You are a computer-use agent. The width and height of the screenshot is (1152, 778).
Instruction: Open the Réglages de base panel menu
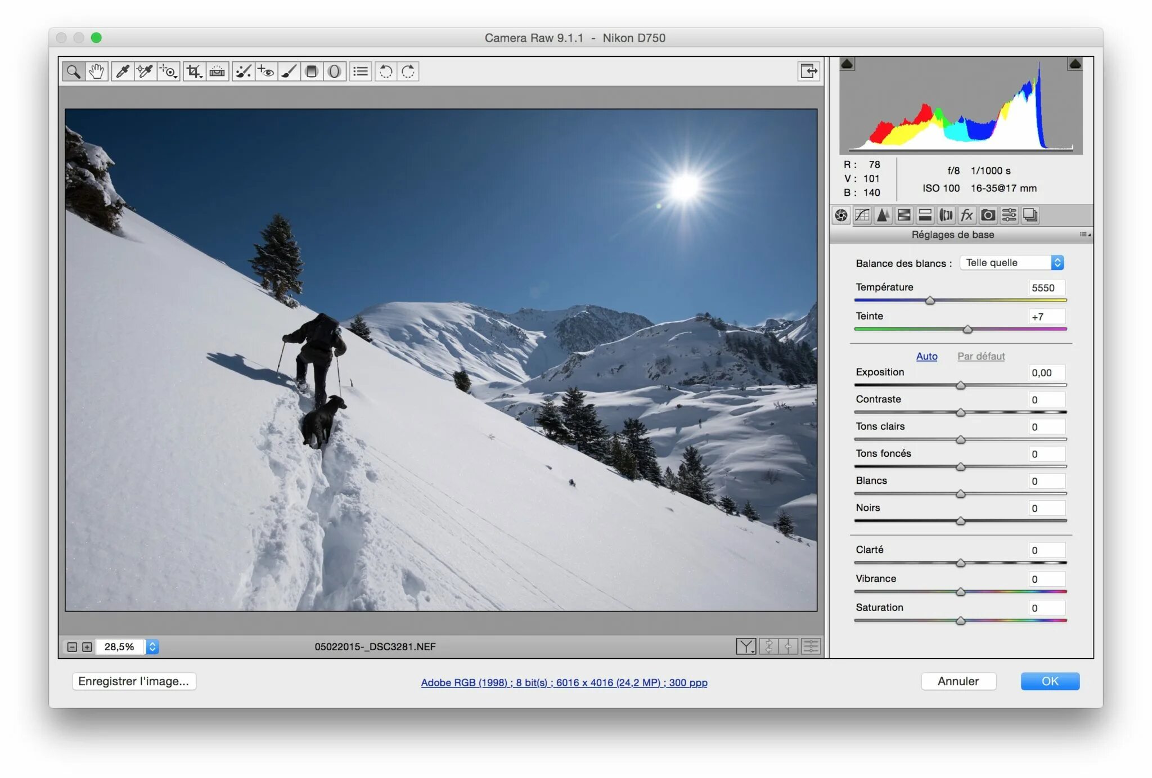pyautogui.click(x=1084, y=235)
